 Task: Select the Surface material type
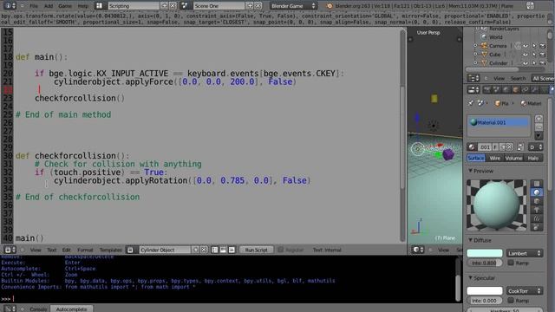[x=476, y=158]
